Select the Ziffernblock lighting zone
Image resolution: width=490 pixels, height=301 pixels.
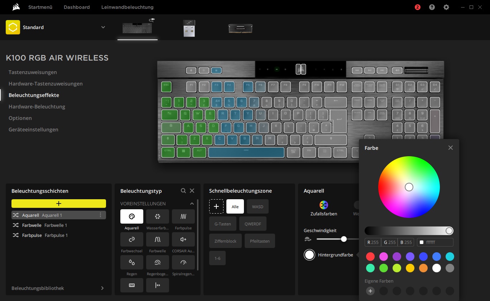[226, 241]
